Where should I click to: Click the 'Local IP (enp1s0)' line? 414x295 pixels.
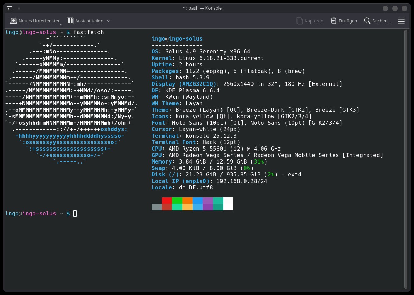(x=210, y=181)
